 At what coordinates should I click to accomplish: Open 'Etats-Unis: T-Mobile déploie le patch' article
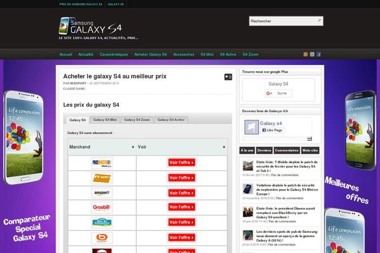pyautogui.click(x=287, y=166)
